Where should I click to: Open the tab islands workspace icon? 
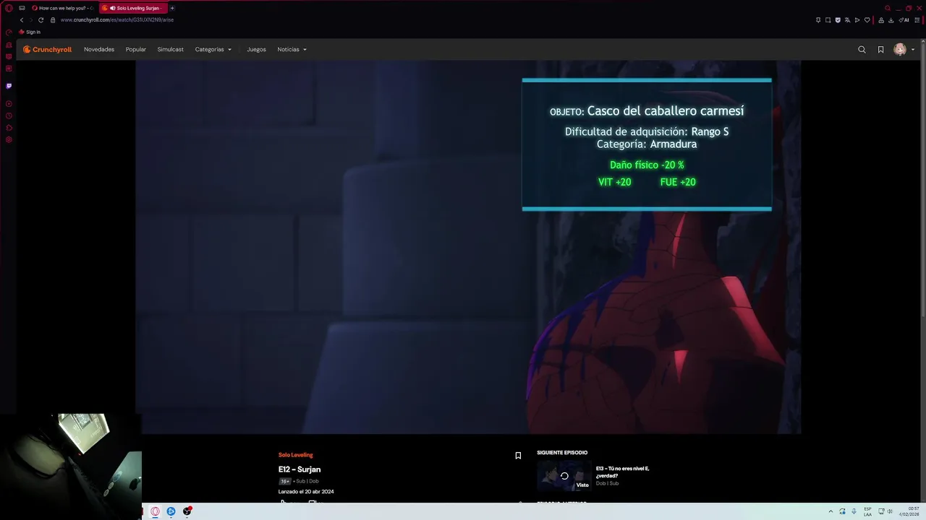pos(22,8)
